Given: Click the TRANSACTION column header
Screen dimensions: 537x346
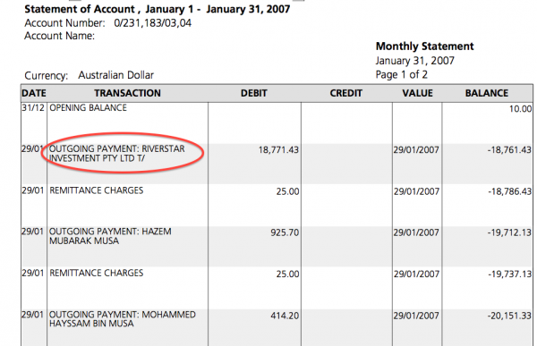Looking at the screenshot, I should pos(127,93).
